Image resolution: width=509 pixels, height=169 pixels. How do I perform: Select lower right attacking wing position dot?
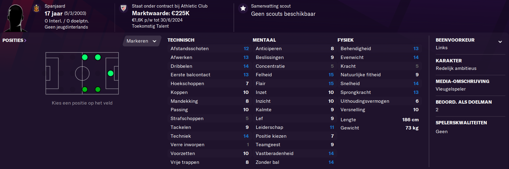click(x=98, y=89)
